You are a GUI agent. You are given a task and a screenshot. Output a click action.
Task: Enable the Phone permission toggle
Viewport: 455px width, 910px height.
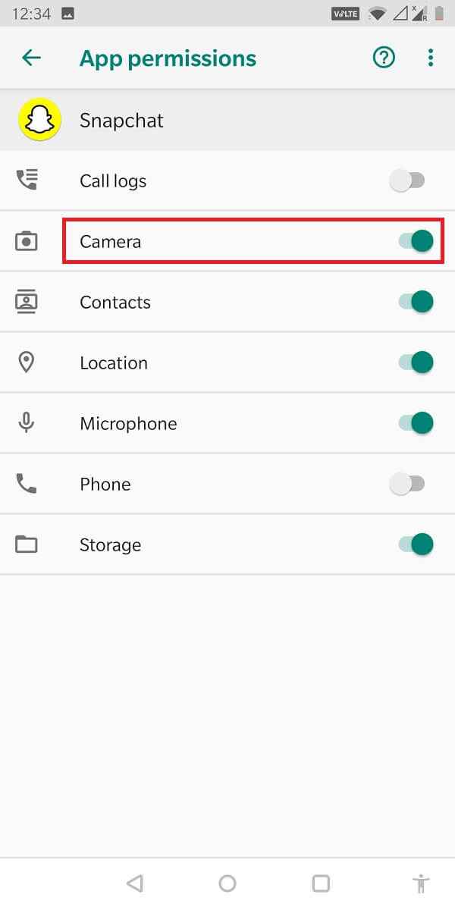click(x=407, y=483)
